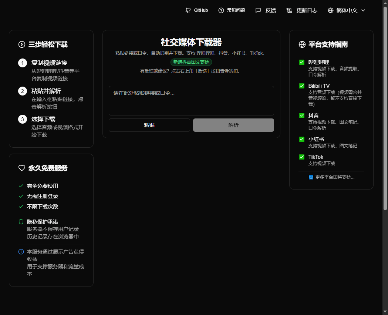Toggle the green check beside 哔哩哔哩

coord(302,63)
